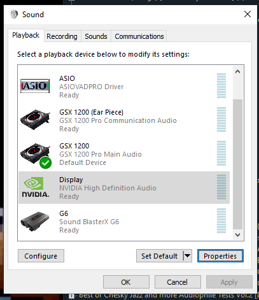Click the "GSX 1200 Pro Main Audio" text
The width and height of the screenshot is (259, 300).
click(101, 154)
